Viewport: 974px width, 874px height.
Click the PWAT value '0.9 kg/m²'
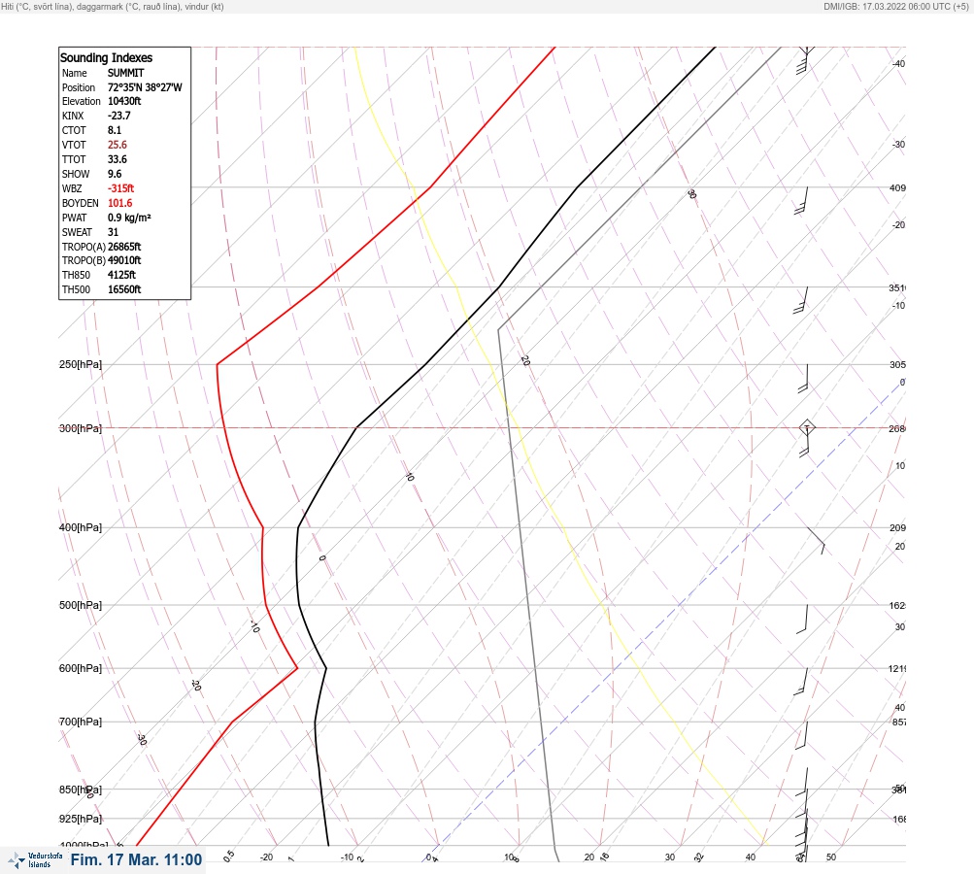pyautogui.click(x=129, y=218)
